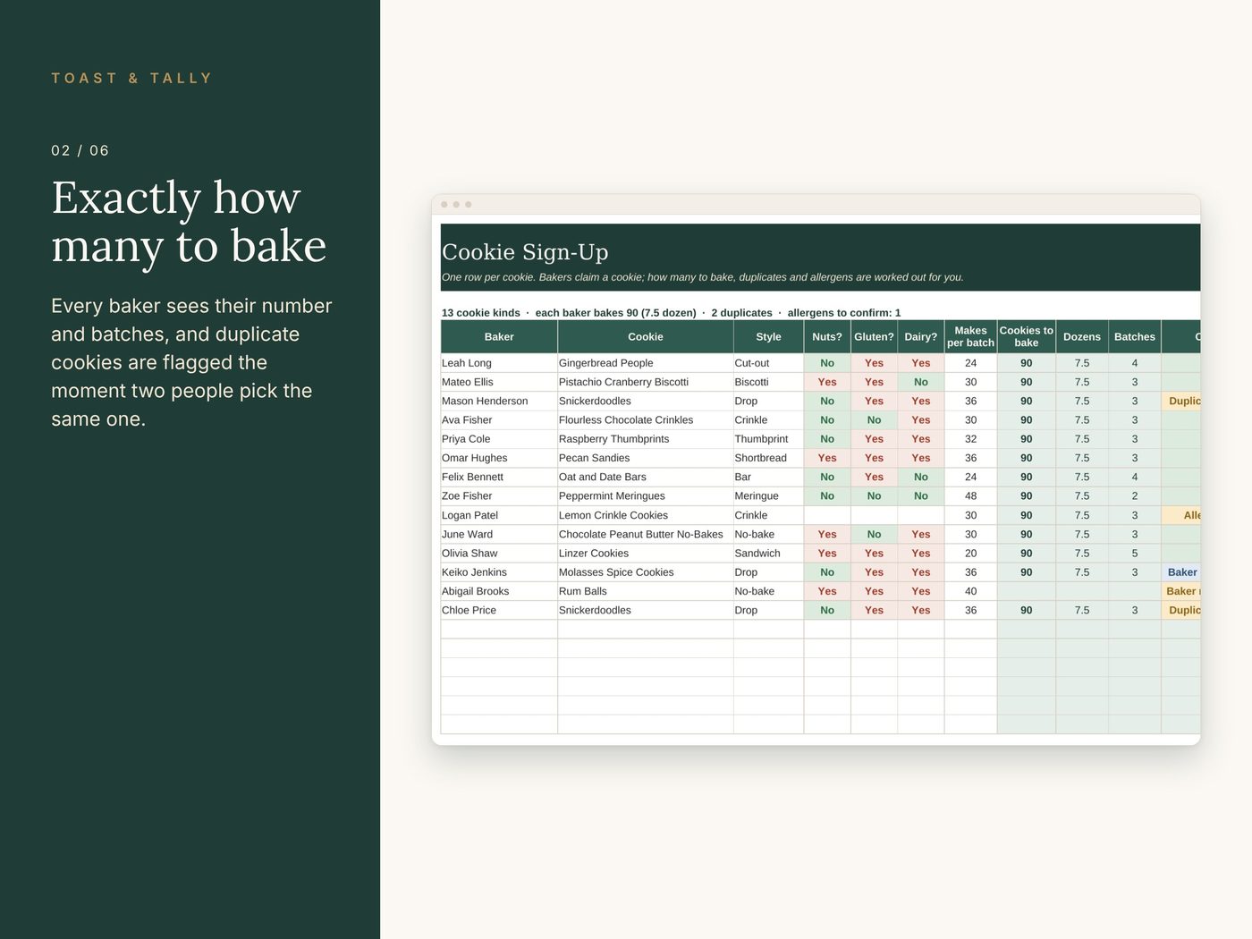Screen dimensions: 1252x939
Task: Click the Gluten? column header
Action: click(874, 337)
